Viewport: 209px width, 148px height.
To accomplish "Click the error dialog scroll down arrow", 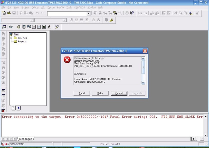I will [x=143, y=83].
